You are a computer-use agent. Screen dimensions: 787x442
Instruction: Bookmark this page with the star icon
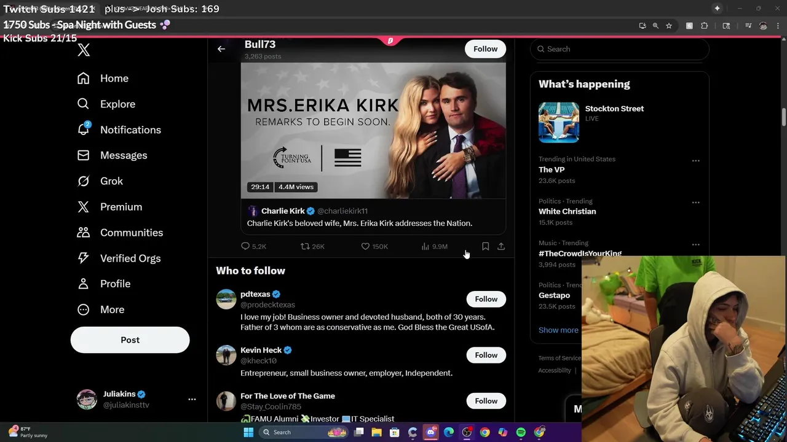pos(669,26)
